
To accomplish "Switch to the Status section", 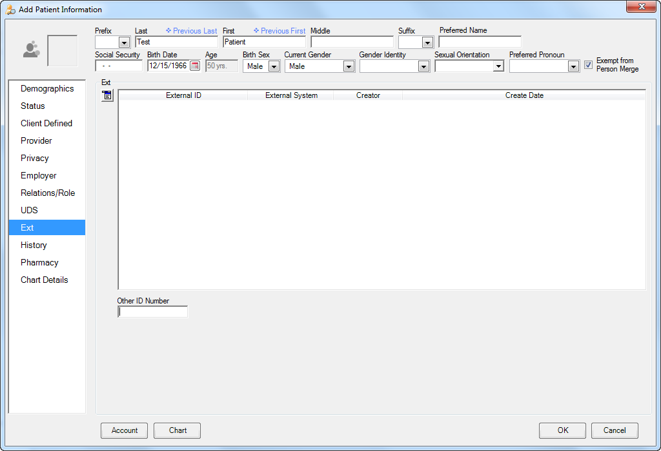I will (x=46, y=106).
